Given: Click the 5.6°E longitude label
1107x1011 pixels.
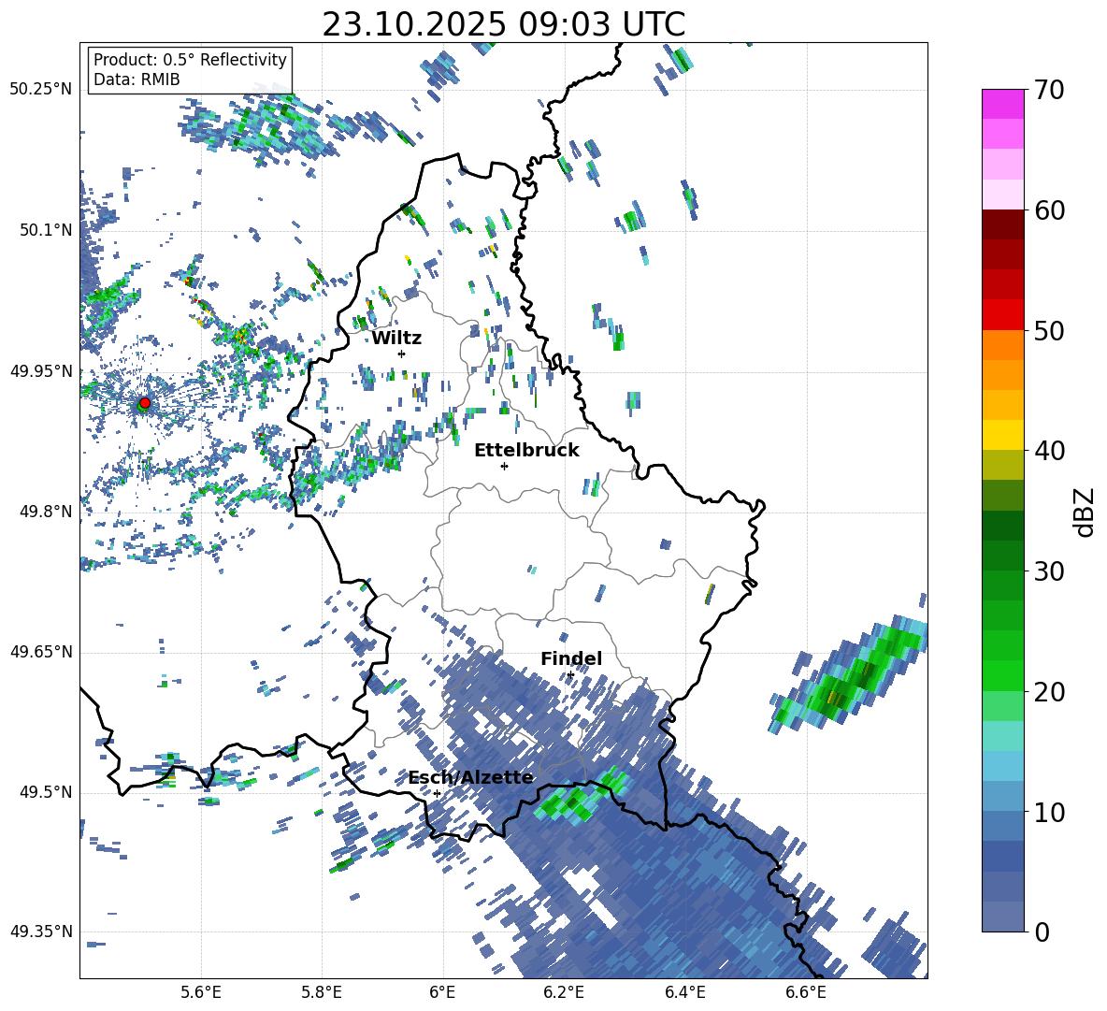Looking at the screenshot, I should coord(201,992).
